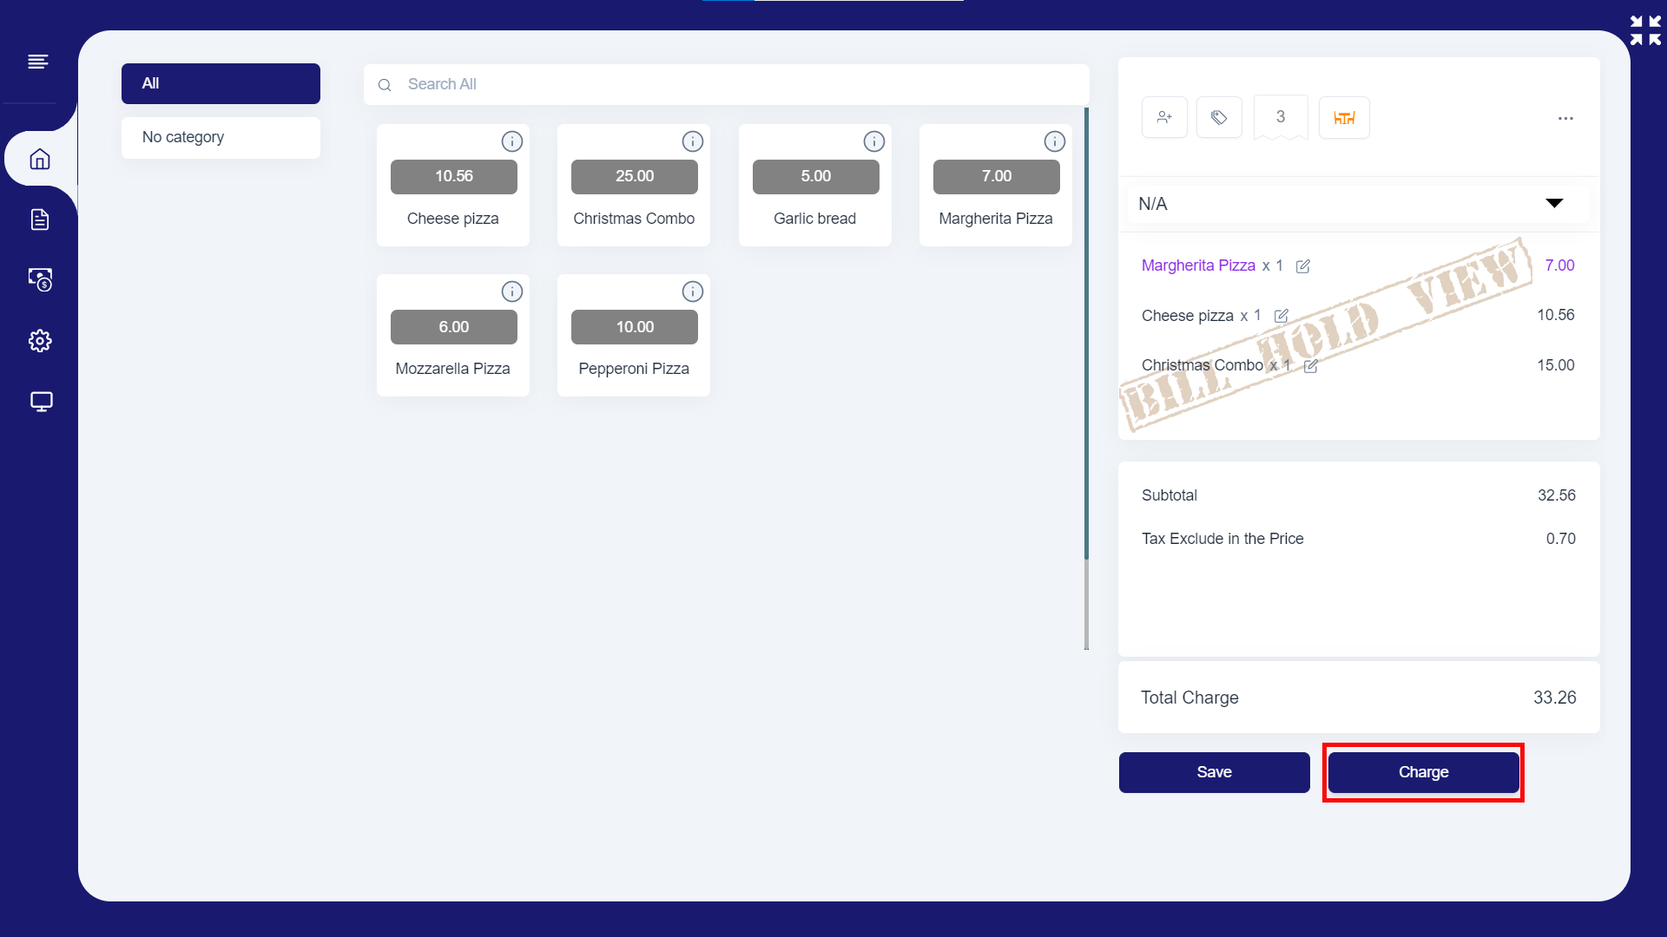Expand the hamburger sidebar menu
The height and width of the screenshot is (937, 1667).
[37, 62]
